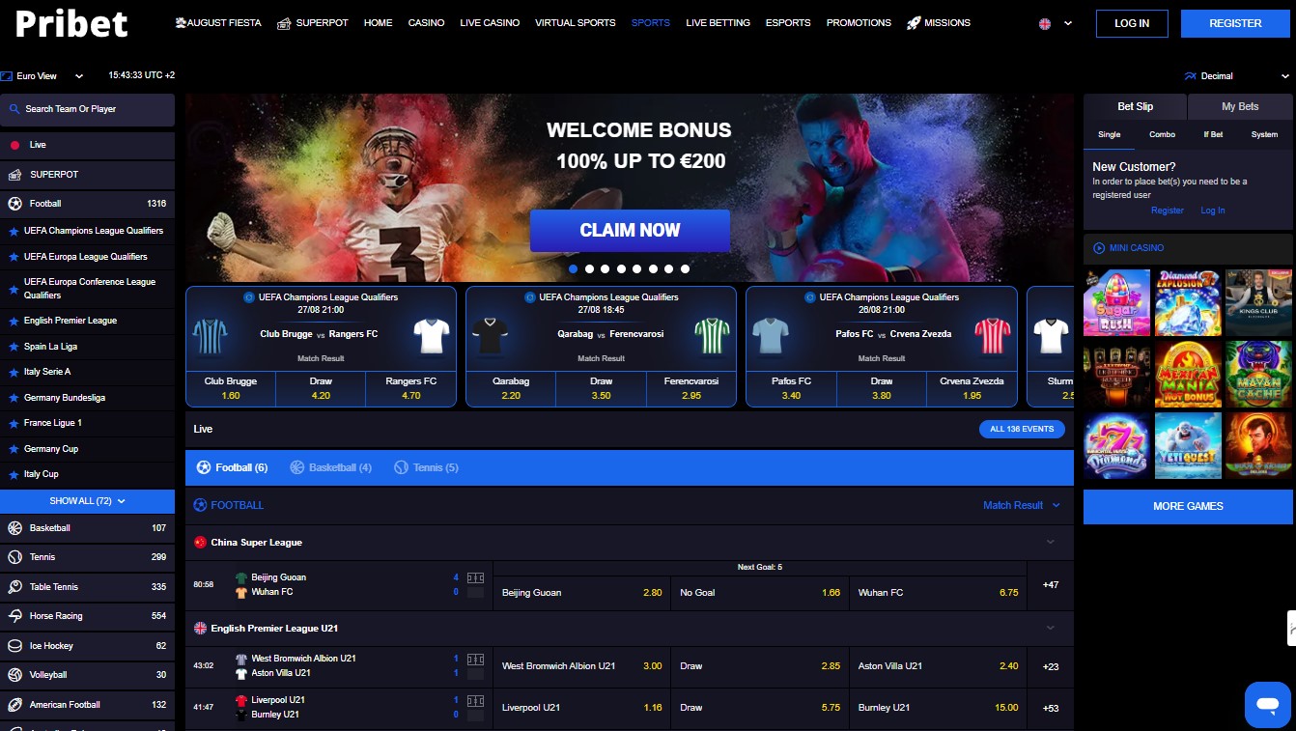Click the All 138 Events button
The width and height of the screenshot is (1296, 731).
click(x=1022, y=429)
